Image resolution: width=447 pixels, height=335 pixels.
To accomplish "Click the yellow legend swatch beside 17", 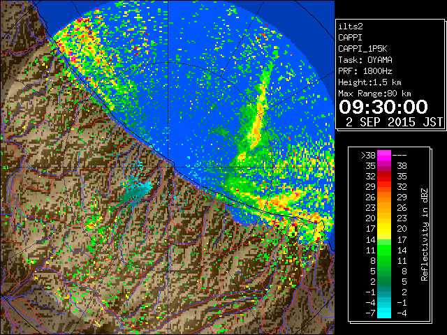I will click(x=384, y=229).
